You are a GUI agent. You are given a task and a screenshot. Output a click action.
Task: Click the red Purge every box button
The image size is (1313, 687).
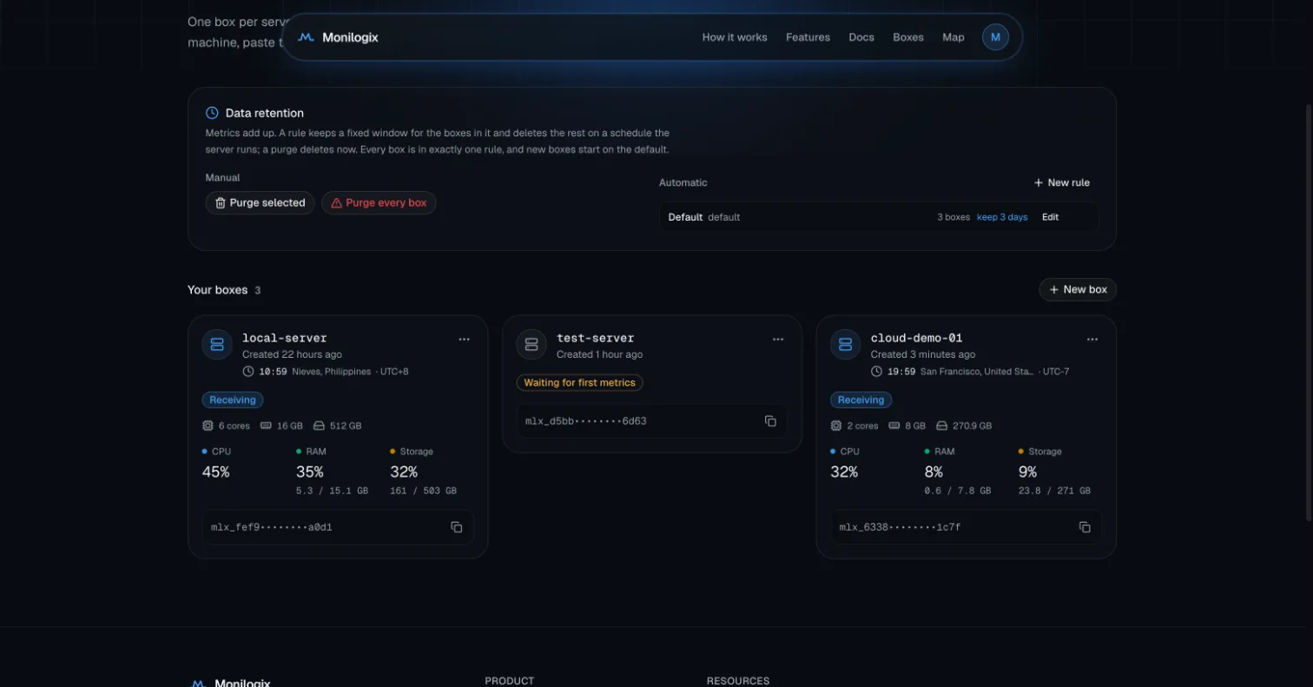[x=379, y=203]
